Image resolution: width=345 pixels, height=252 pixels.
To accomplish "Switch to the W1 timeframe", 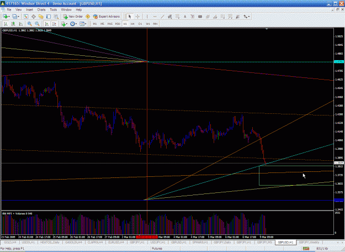I will 148,24.
